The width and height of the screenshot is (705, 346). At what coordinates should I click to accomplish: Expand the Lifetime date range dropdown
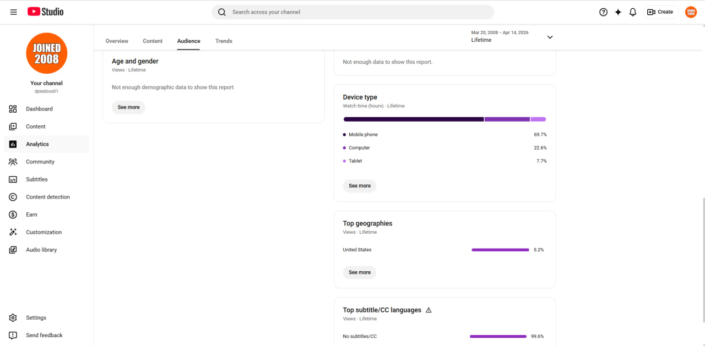point(550,37)
